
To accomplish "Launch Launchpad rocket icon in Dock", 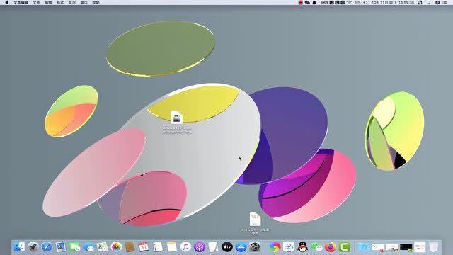I will tap(33, 247).
